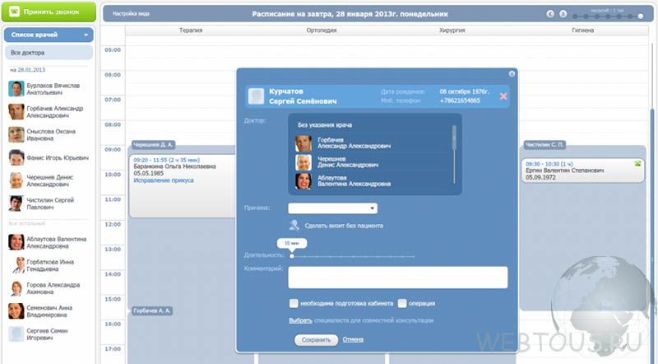Open Настройка вида settings
This screenshot has width=658, height=364.
click(x=131, y=14)
